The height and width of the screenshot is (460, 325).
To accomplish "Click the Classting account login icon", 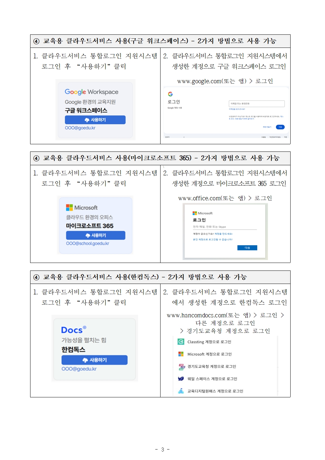I will 181,342.
